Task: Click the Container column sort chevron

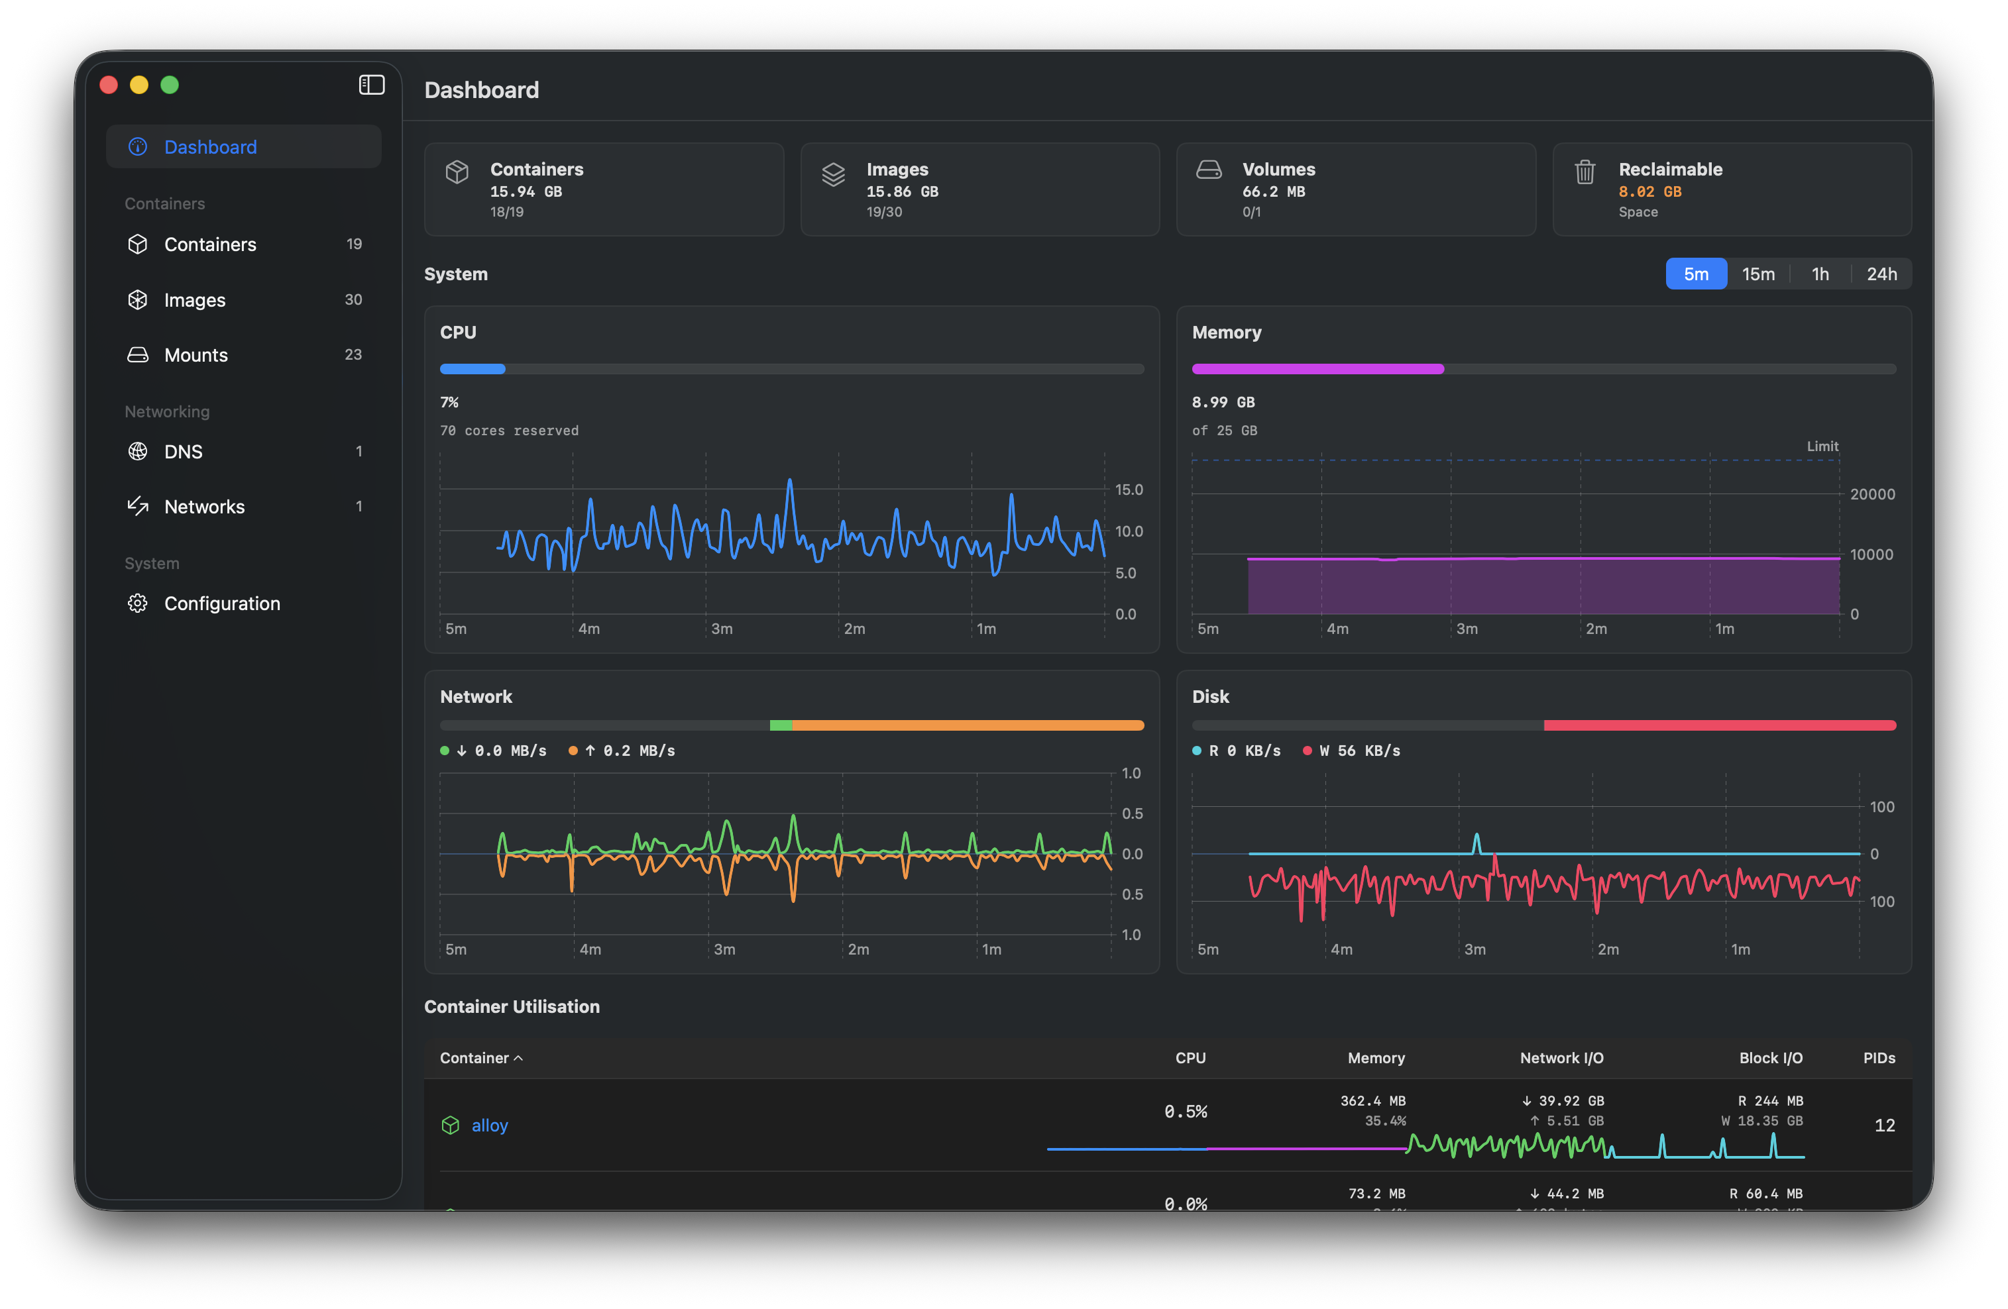Action: click(518, 1059)
